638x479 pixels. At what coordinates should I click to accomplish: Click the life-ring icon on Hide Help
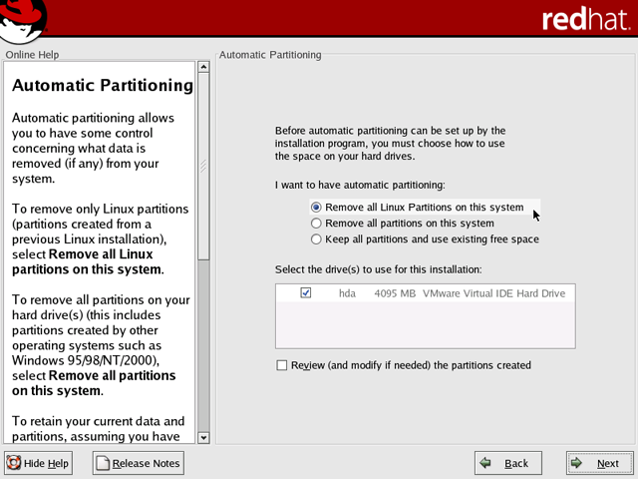(x=14, y=463)
